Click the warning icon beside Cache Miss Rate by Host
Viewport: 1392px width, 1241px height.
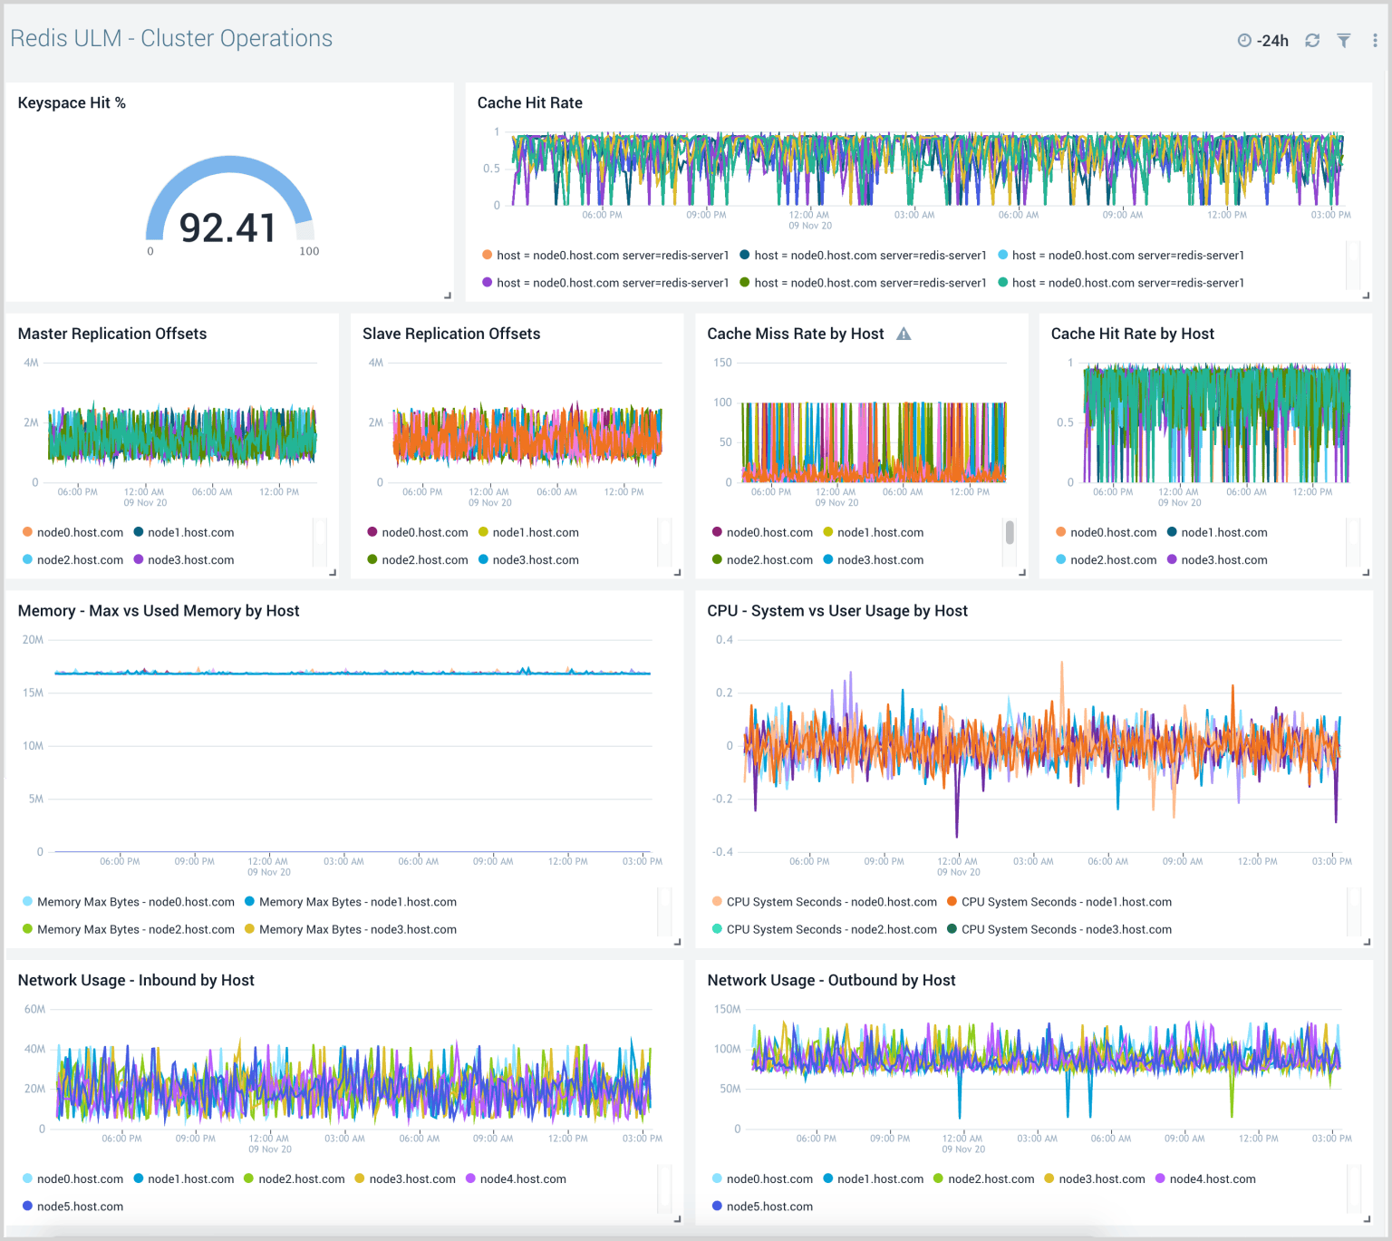(x=903, y=334)
